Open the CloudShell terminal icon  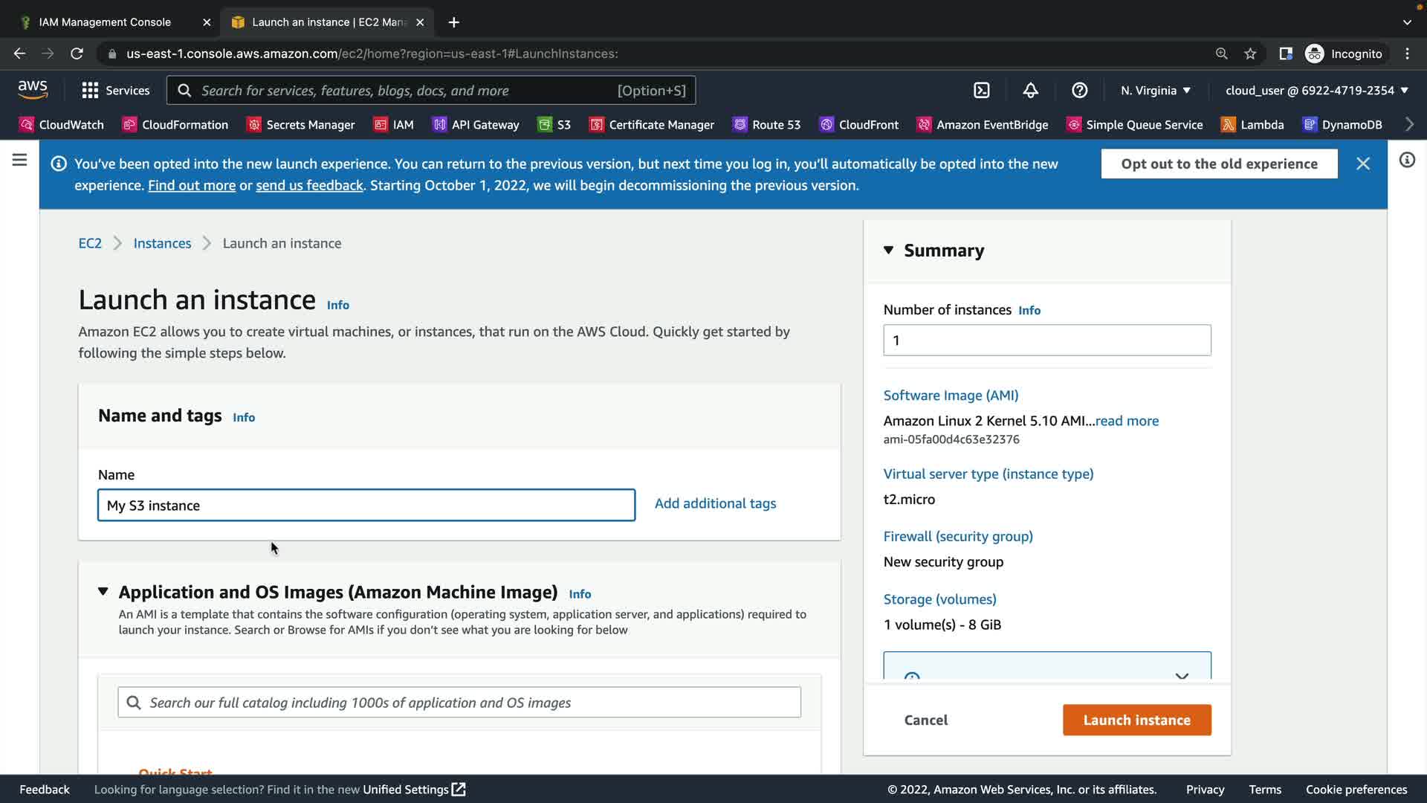point(981,90)
